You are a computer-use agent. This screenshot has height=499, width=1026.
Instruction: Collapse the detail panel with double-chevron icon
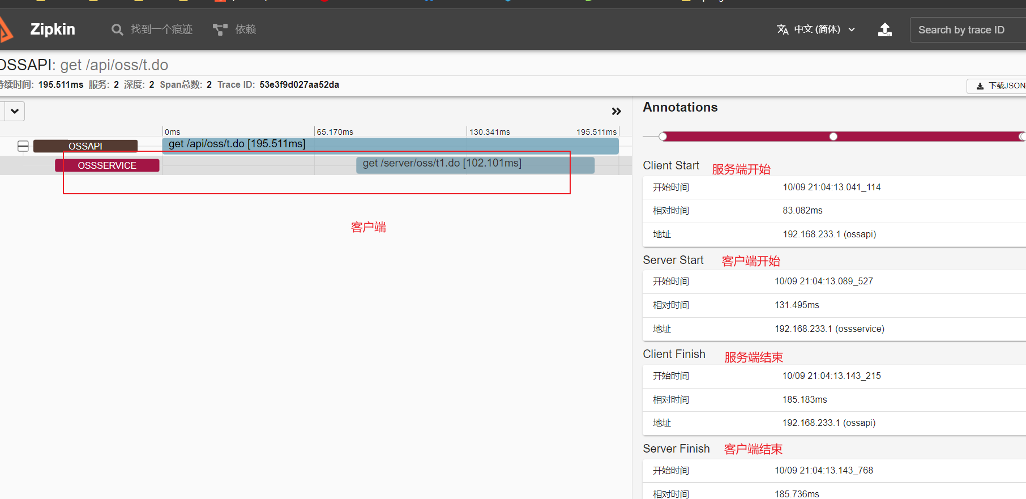click(617, 112)
